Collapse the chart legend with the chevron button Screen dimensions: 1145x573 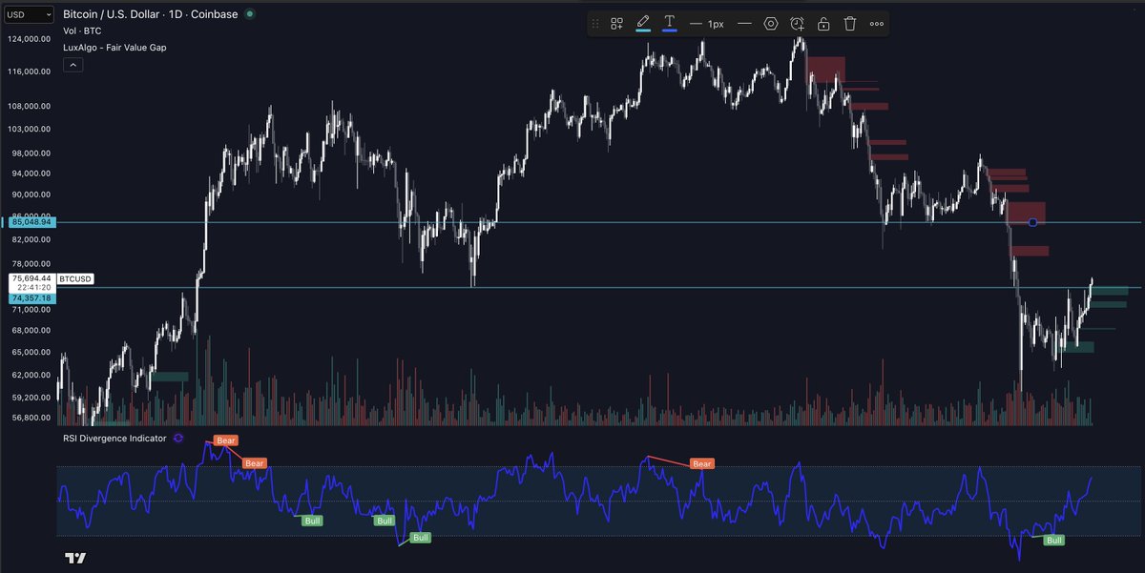(x=73, y=64)
